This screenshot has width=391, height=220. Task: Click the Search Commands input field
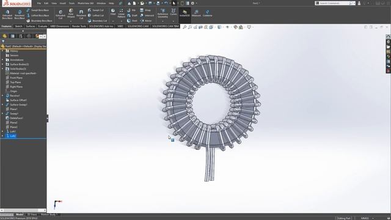tap(335, 3)
